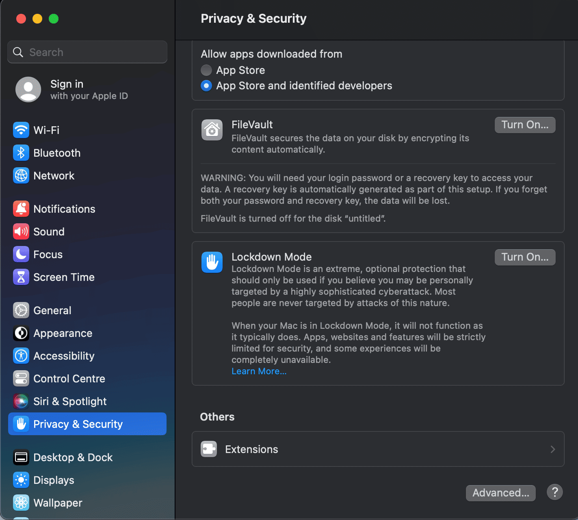The height and width of the screenshot is (520, 578).
Task: Follow the Learn More… link
Action: [259, 371]
